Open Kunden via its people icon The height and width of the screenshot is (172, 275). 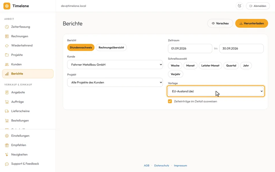point(7,64)
